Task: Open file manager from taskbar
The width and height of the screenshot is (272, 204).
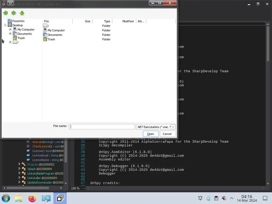Action: click(19, 198)
